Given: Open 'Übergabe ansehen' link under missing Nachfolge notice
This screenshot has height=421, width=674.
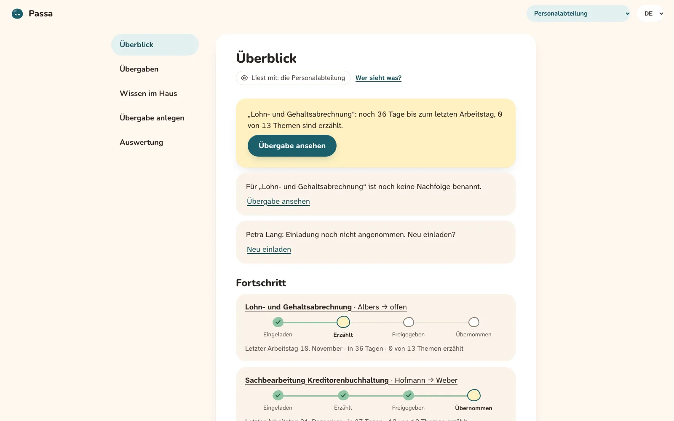Looking at the screenshot, I should click(x=278, y=201).
